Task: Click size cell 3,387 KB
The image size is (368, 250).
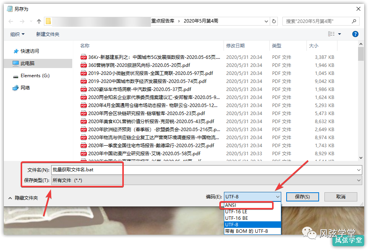Action: click(x=324, y=57)
